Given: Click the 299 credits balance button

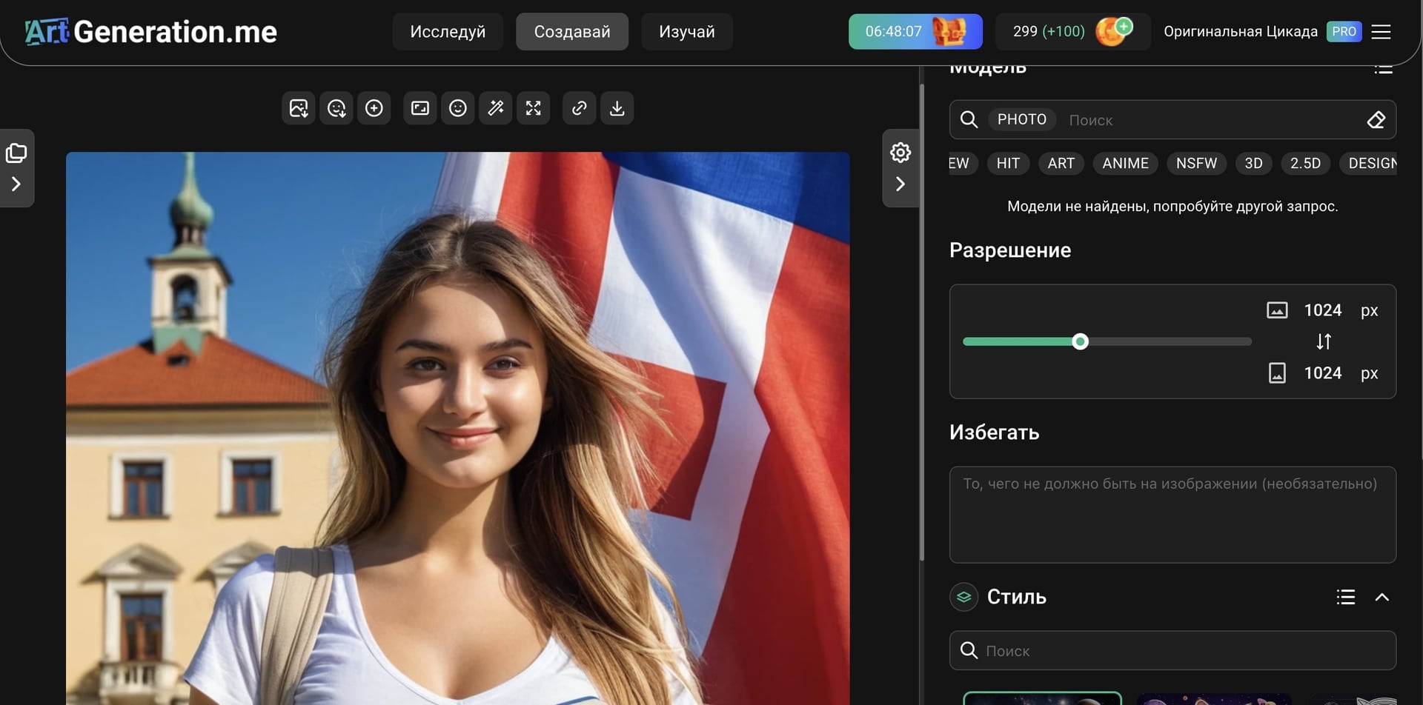Looking at the screenshot, I should click(x=1072, y=32).
